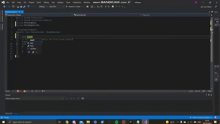The image size is (220, 124).
Task: Collapse the ButtonScript class code region
Action: (17, 32)
